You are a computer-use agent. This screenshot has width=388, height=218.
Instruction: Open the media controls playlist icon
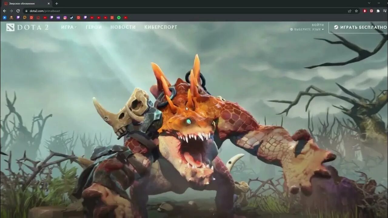(385, 11)
